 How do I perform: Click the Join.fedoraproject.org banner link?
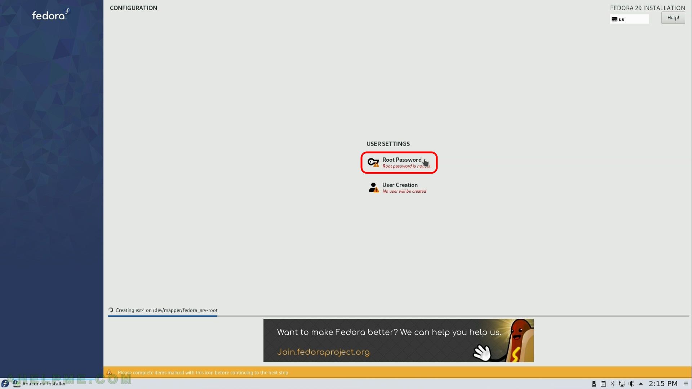click(x=323, y=352)
